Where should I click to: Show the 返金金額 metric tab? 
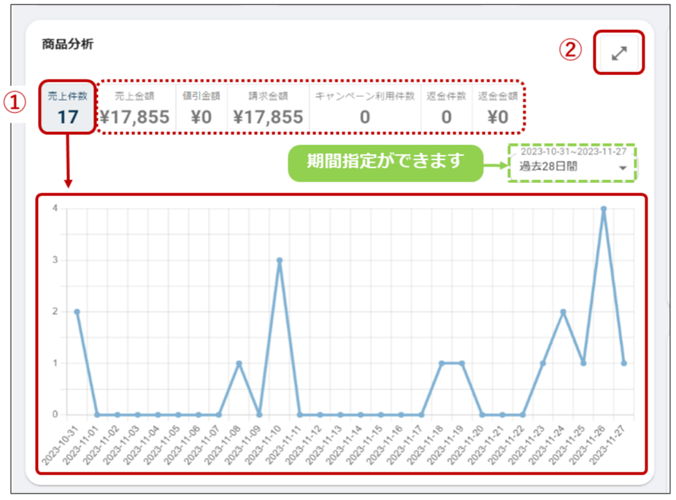click(498, 107)
